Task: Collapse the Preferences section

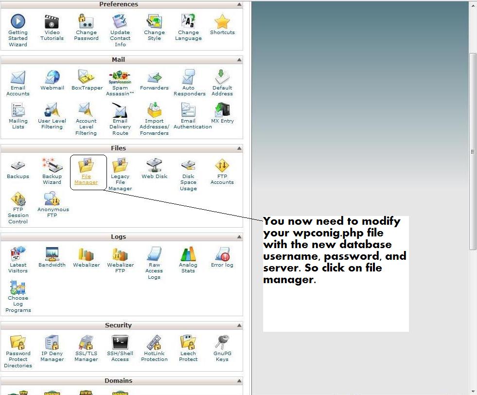Action: (x=239, y=4)
